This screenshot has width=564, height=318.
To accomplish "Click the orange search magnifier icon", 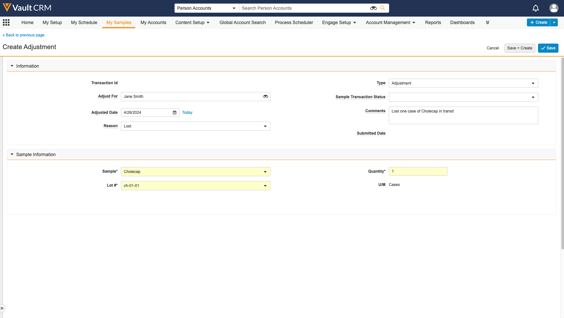I will coord(383,8).
